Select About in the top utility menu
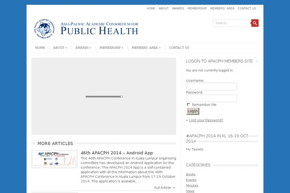290x193 pixels. coord(164,8)
